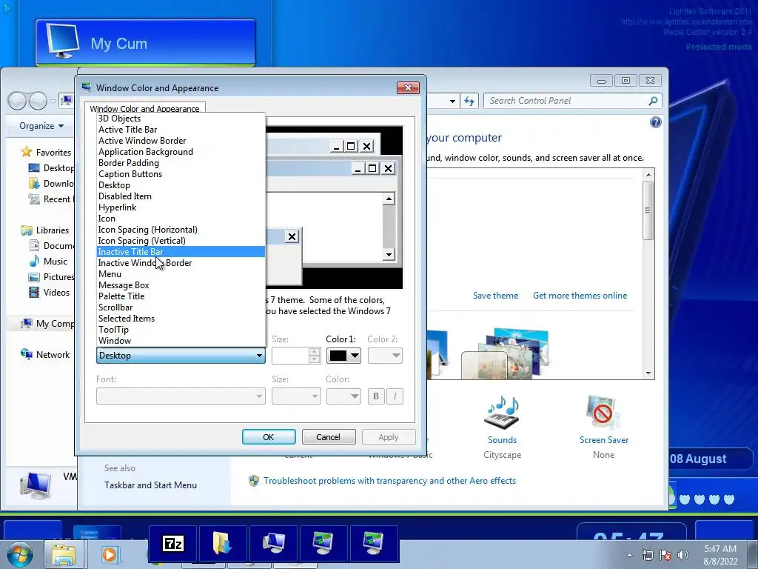Click the explorer Back button
The image size is (758, 569).
17,101
